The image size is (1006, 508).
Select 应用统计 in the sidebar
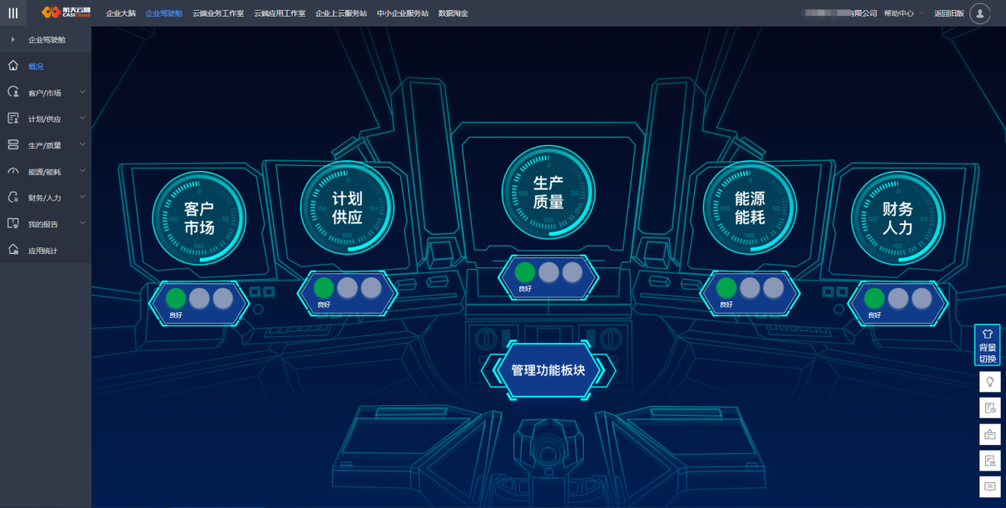point(42,251)
